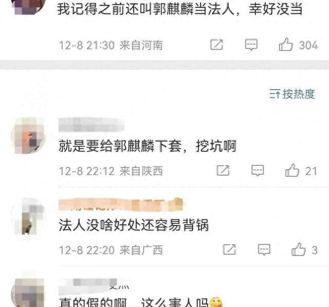Open avatar of the top commenter
Image resolution: width=329 pixels, height=307 pixels.
(x=29, y=6)
